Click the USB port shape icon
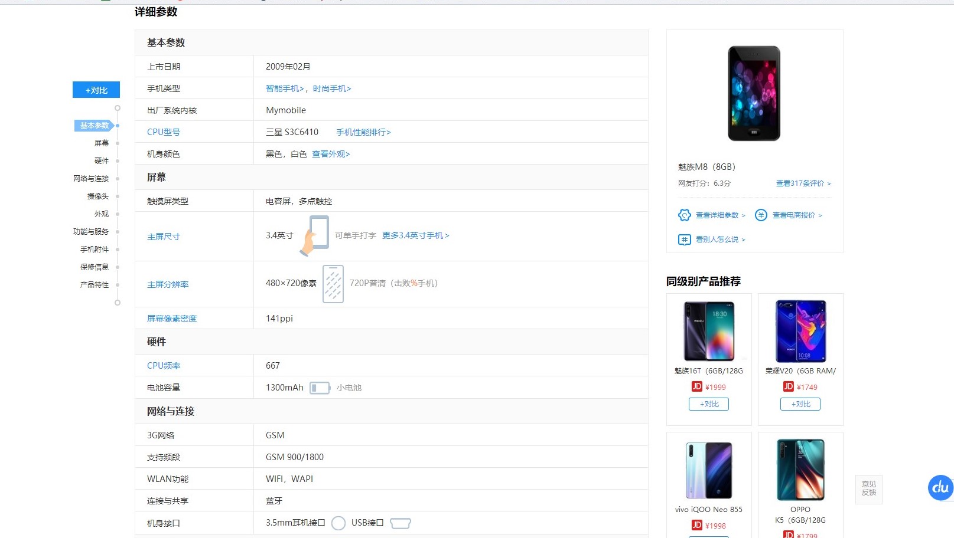Viewport: 954px width, 538px height. (401, 523)
